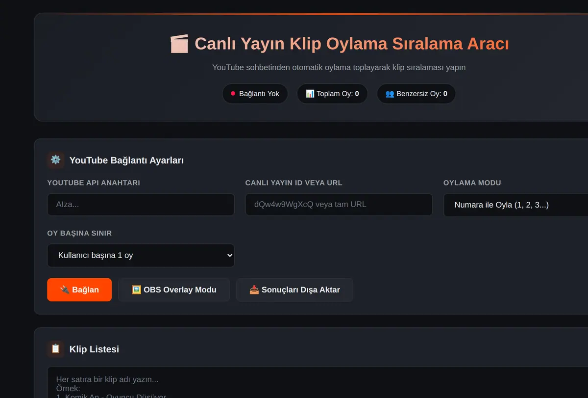Click the Toplam Oy: 0 badge
The image size is (588, 398).
pos(332,94)
